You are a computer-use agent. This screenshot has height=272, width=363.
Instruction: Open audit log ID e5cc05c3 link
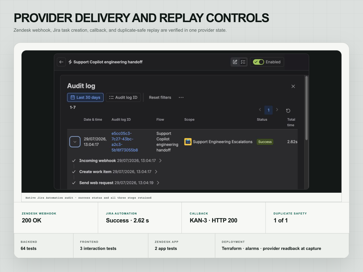[x=124, y=142]
